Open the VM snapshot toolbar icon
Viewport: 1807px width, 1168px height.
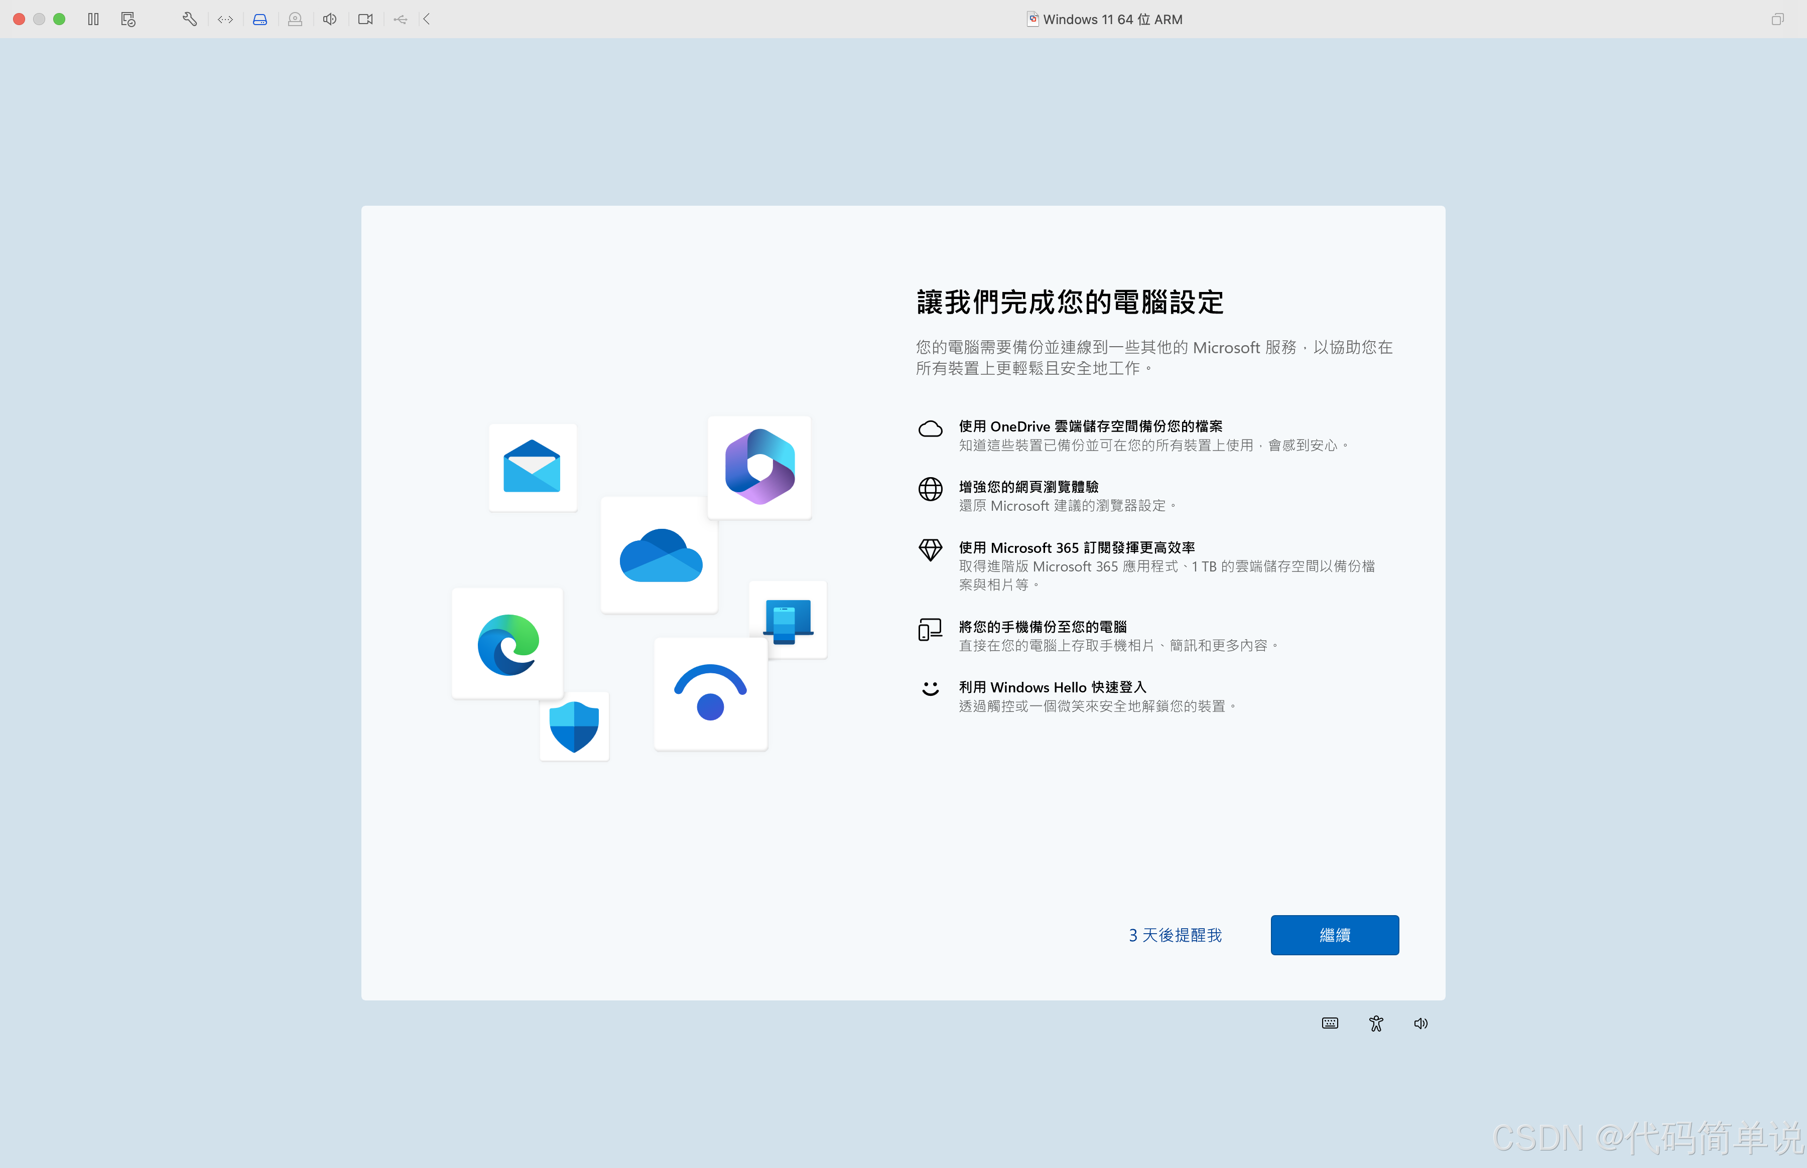tap(128, 19)
